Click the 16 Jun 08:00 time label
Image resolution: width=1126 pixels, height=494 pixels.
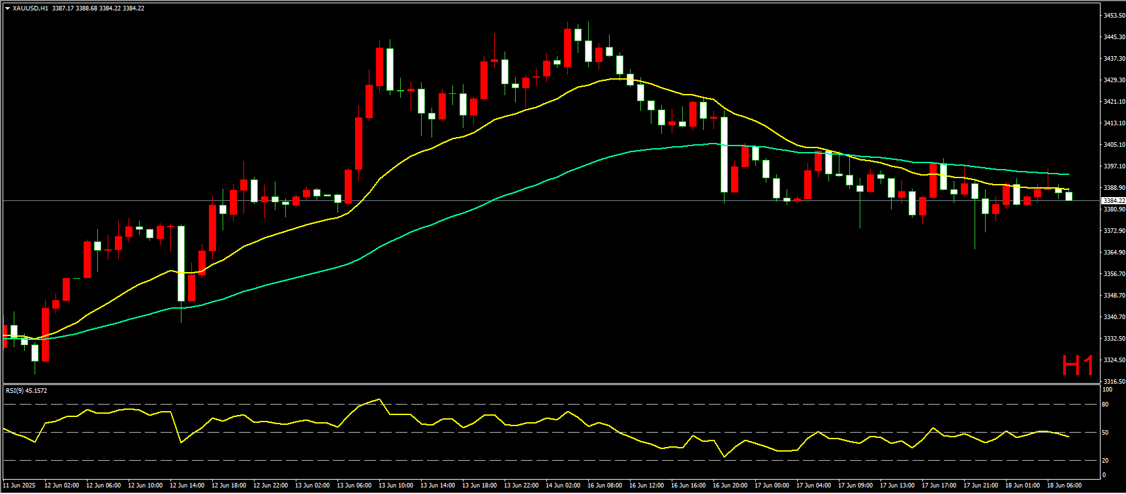pyautogui.click(x=604, y=485)
